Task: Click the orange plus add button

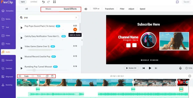Action: pyautogui.click(x=75, y=29)
